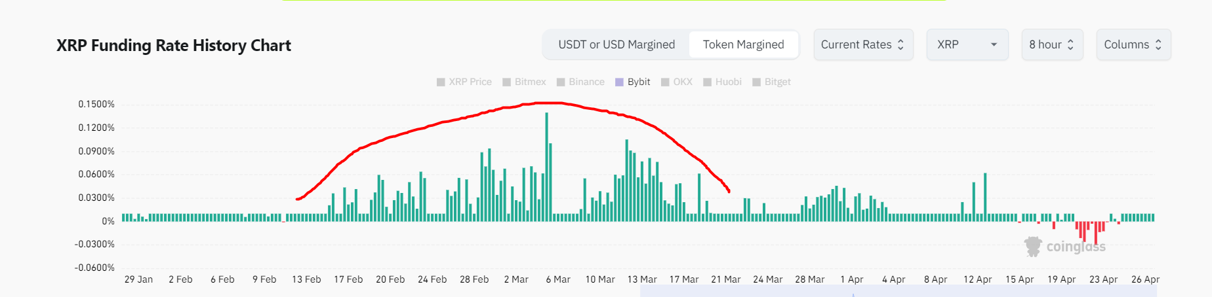The width and height of the screenshot is (1212, 297).
Task: Expand the XRP coin selector dropdown
Action: [x=967, y=44]
